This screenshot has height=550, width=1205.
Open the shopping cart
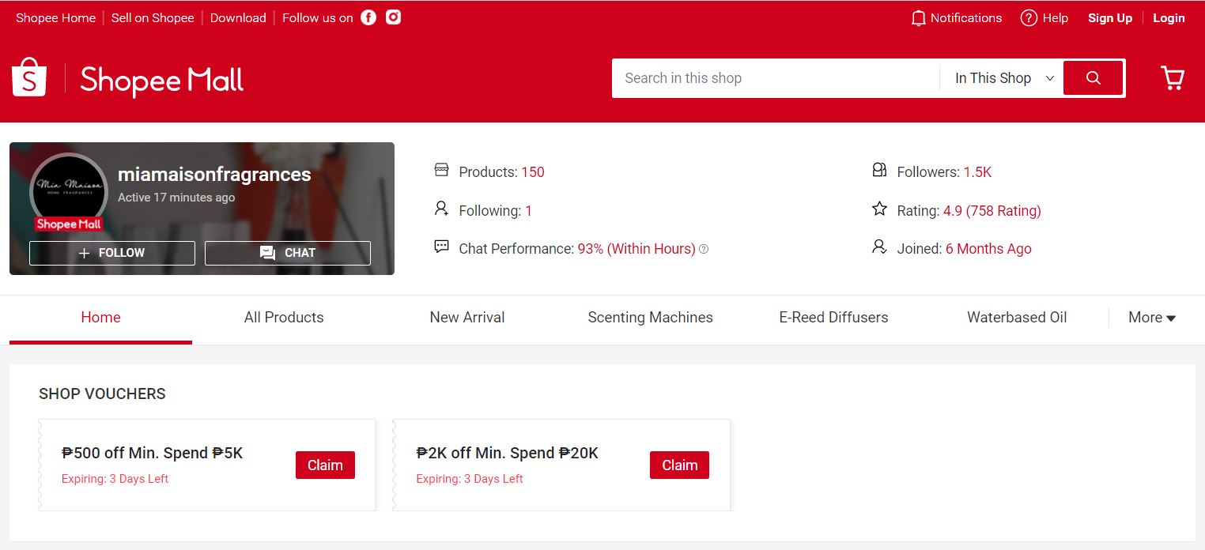coord(1172,77)
